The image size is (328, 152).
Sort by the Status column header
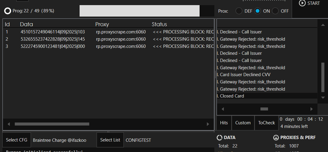(x=159, y=24)
